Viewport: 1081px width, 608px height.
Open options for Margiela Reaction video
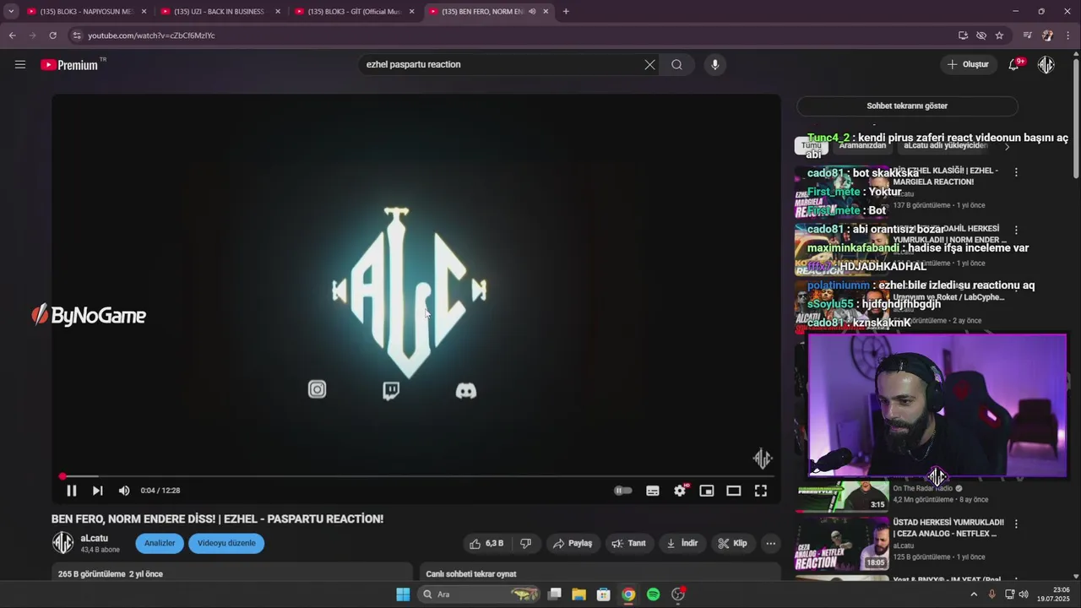click(1016, 172)
